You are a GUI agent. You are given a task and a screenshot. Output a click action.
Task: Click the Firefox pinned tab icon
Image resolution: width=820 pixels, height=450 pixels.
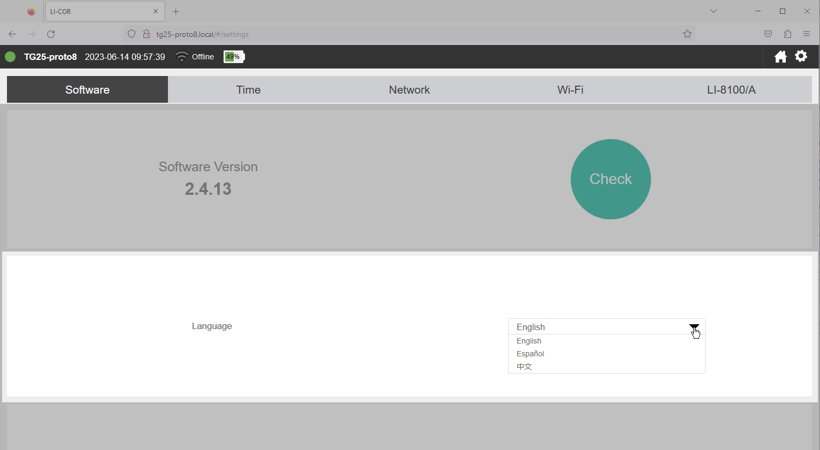pos(32,12)
